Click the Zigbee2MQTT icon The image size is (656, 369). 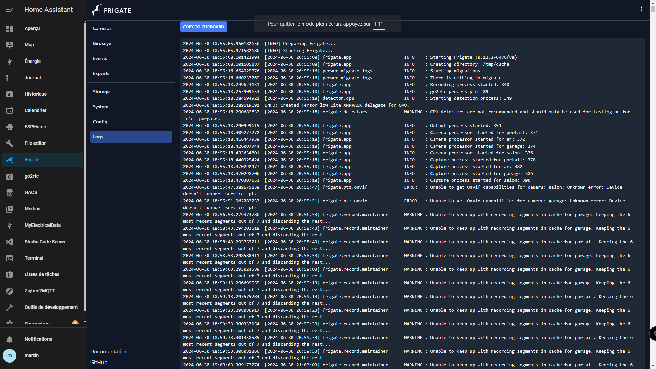(10, 291)
